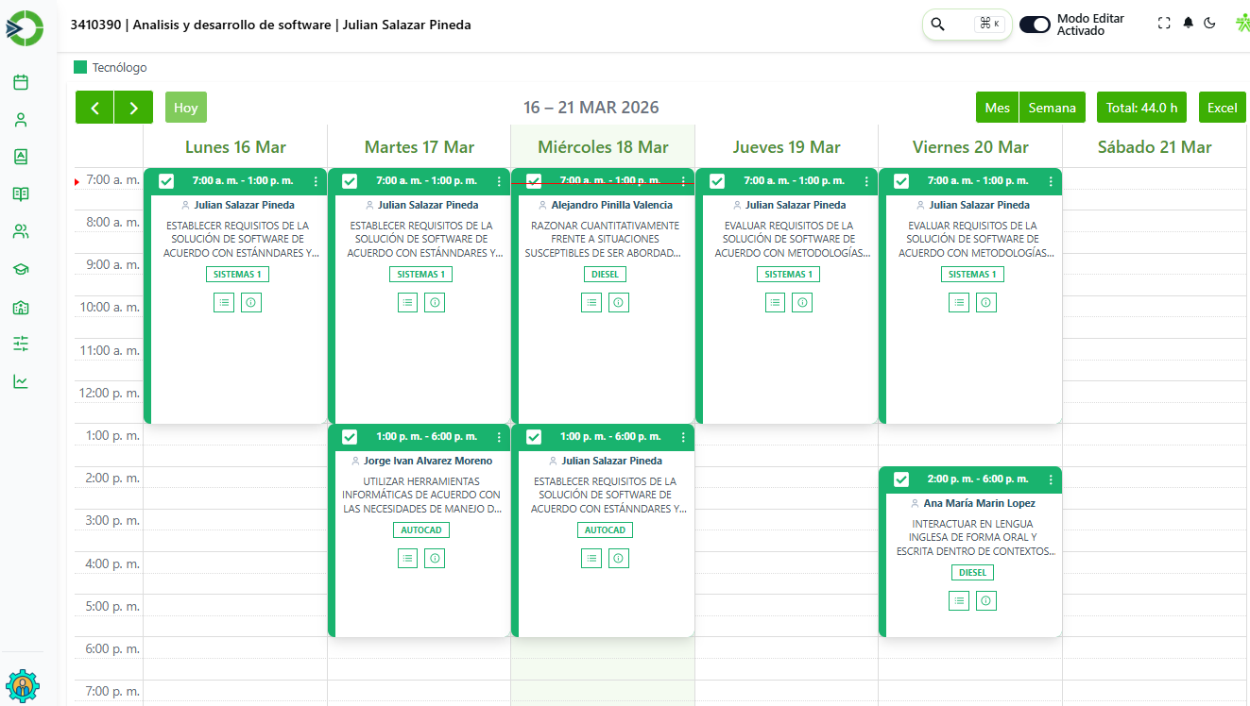Viewport: 1250px width, 706px height.
Task: Open the chart statistics sidebar icon
Action: coord(21,381)
